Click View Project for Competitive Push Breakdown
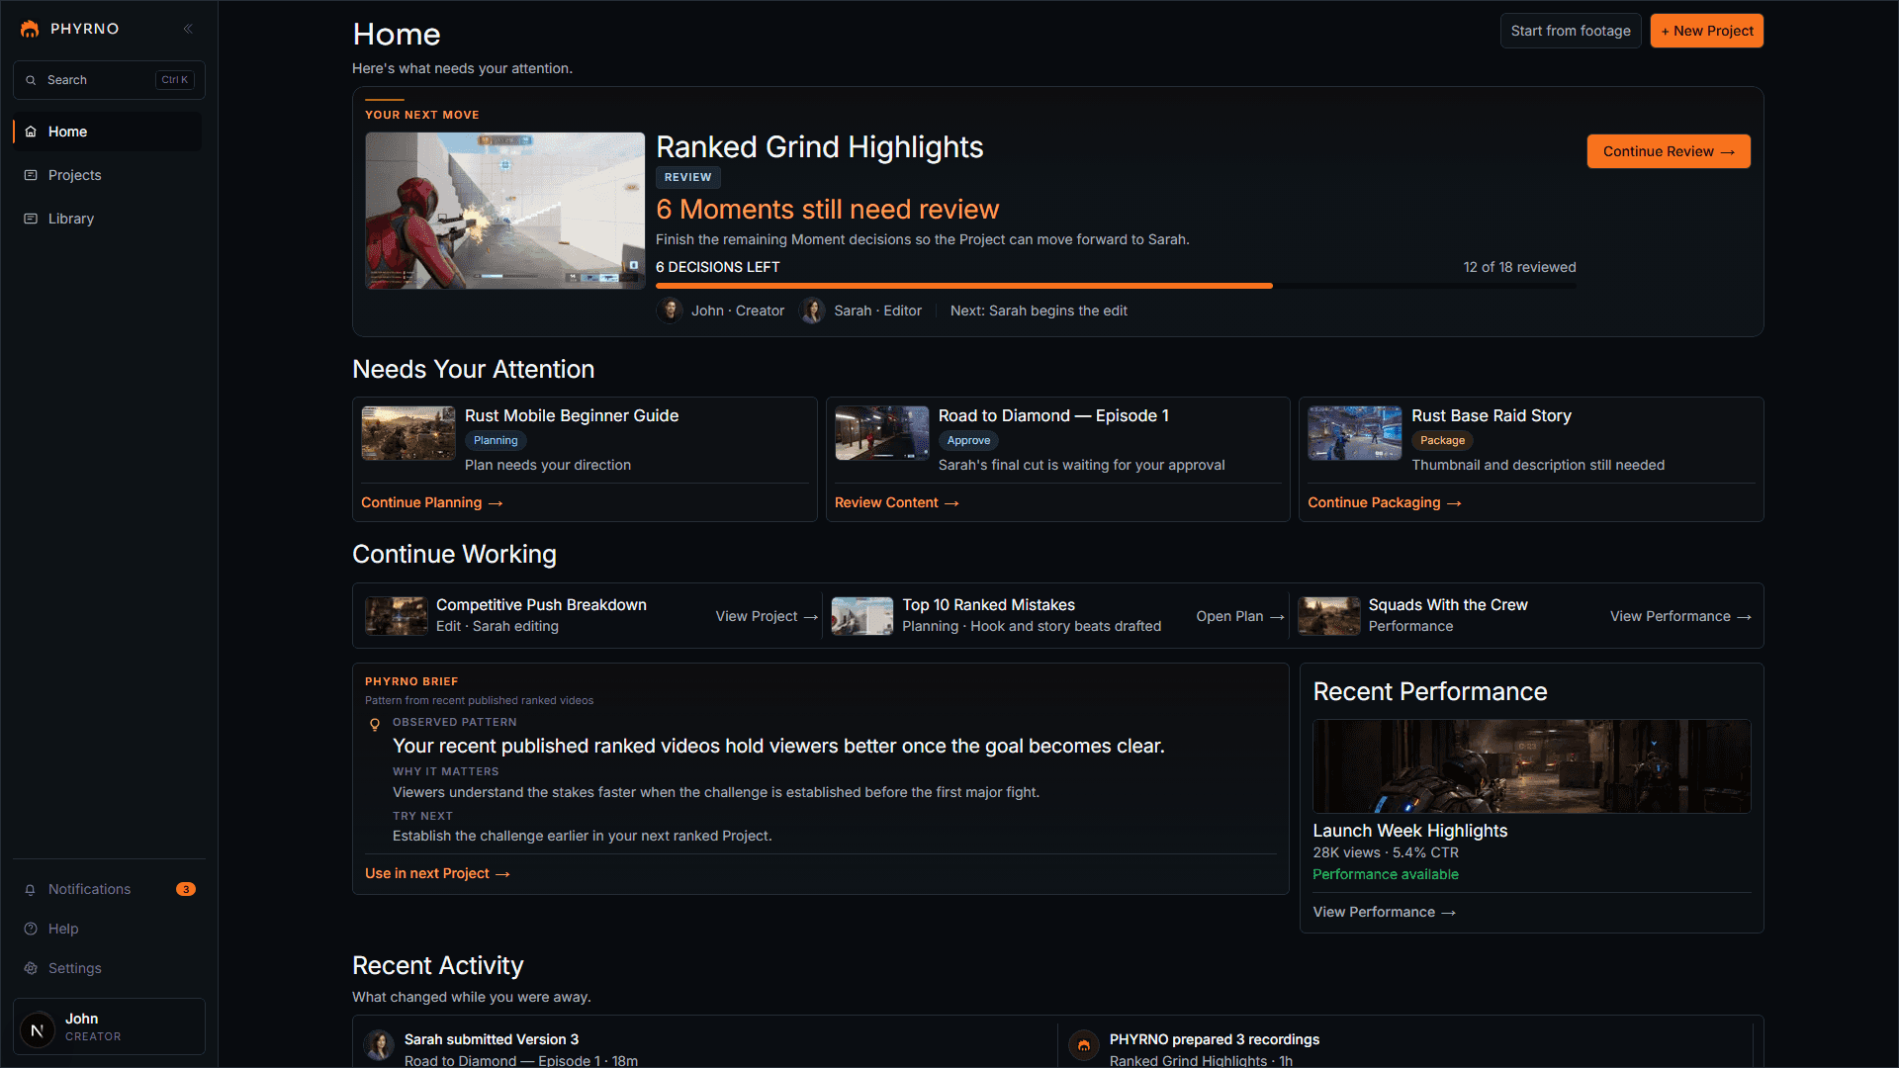This screenshot has width=1899, height=1068. [767, 616]
